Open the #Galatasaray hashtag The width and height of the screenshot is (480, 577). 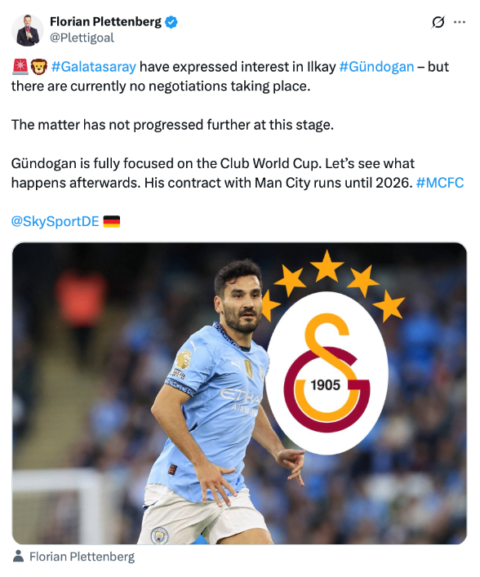coord(94,67)
